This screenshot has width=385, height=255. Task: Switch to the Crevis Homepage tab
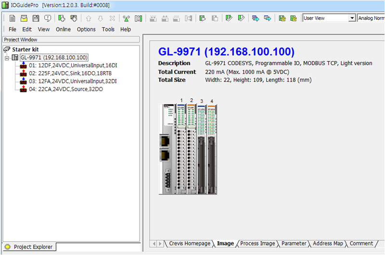pyautogui.click(x=190, y=243)
